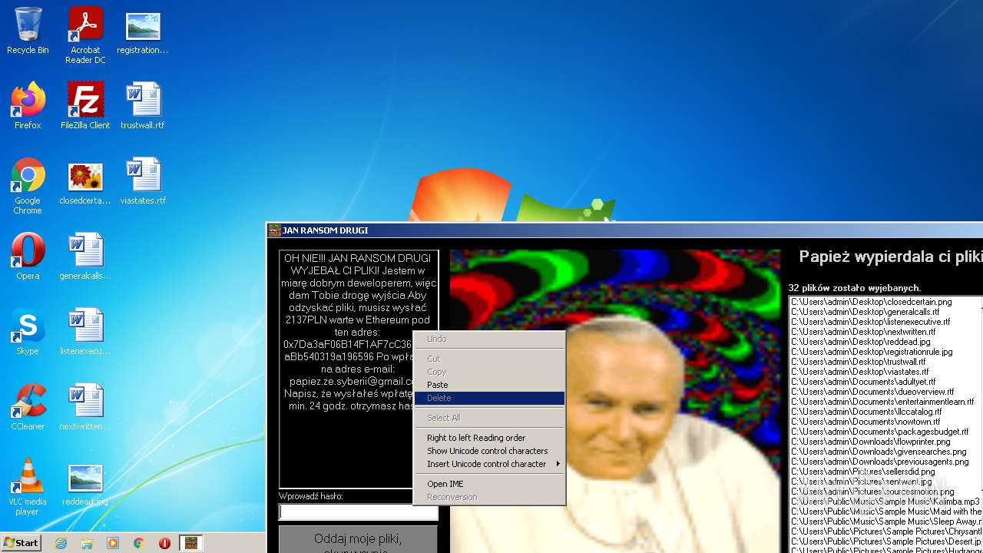Select registrationrule.jpg in the file list
983x553 pixels.
[x=872, y=352]
